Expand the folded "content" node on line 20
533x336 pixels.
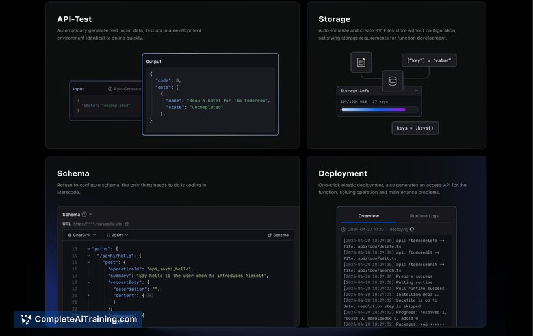pyautogui.click(x=88, y=295)
